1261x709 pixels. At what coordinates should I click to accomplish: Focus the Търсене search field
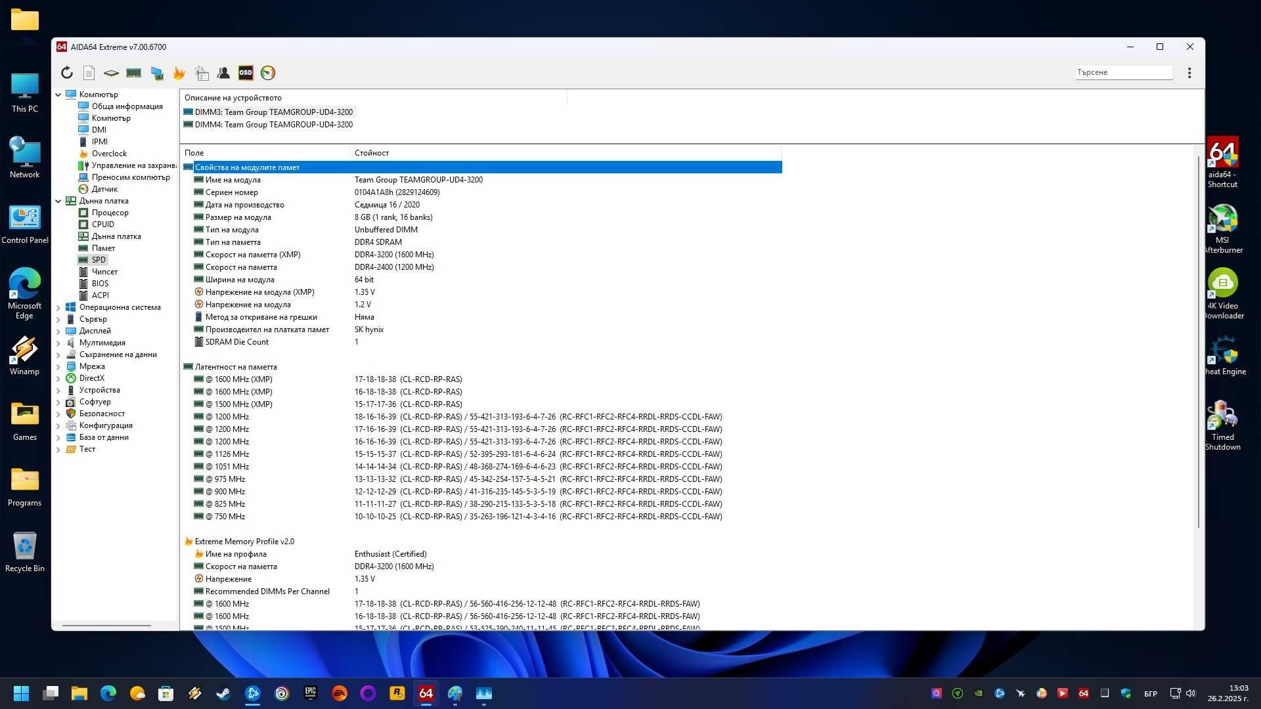(x=1124, y=72)
